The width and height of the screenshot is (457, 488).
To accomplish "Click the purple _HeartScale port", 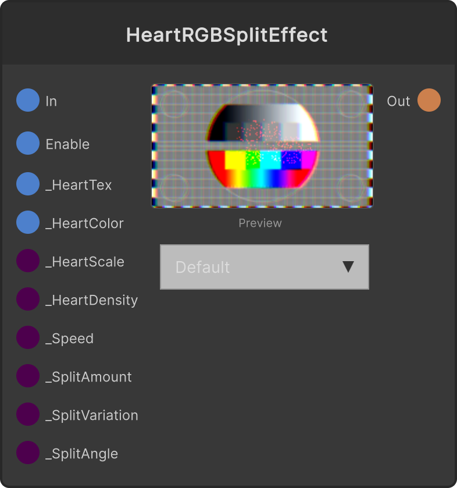I will coord(28,261).
